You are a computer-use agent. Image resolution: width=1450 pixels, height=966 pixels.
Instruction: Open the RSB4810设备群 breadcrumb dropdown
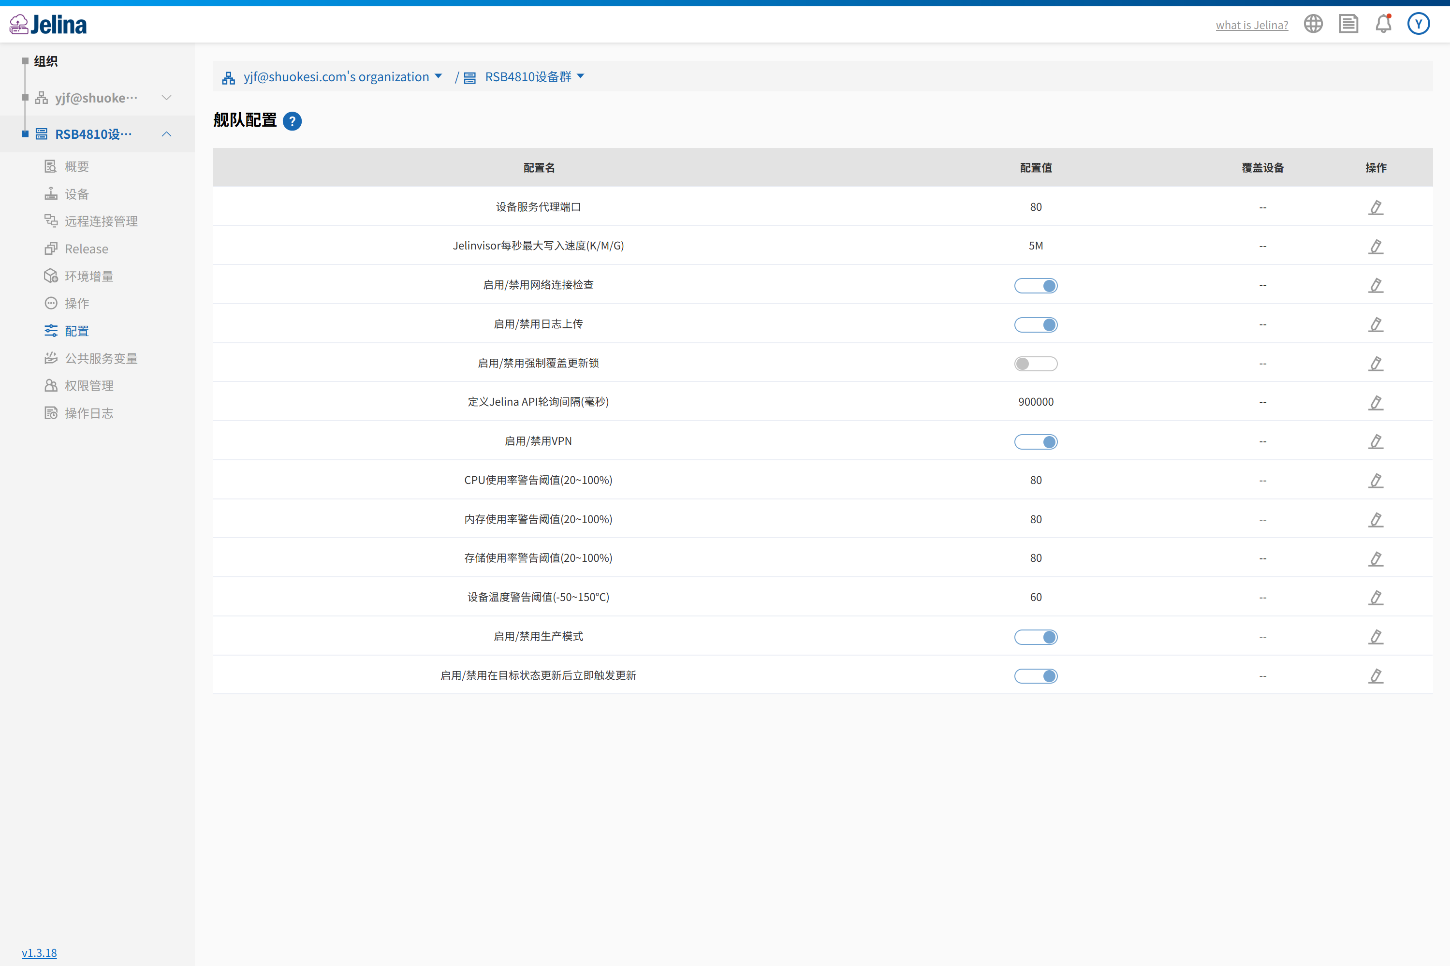[x=580, y=76]
